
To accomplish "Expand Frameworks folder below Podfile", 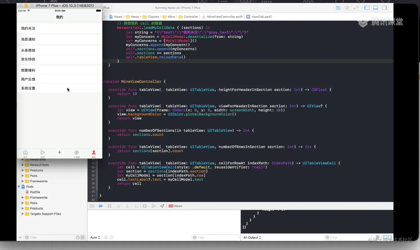I will (x=23, y=197).
